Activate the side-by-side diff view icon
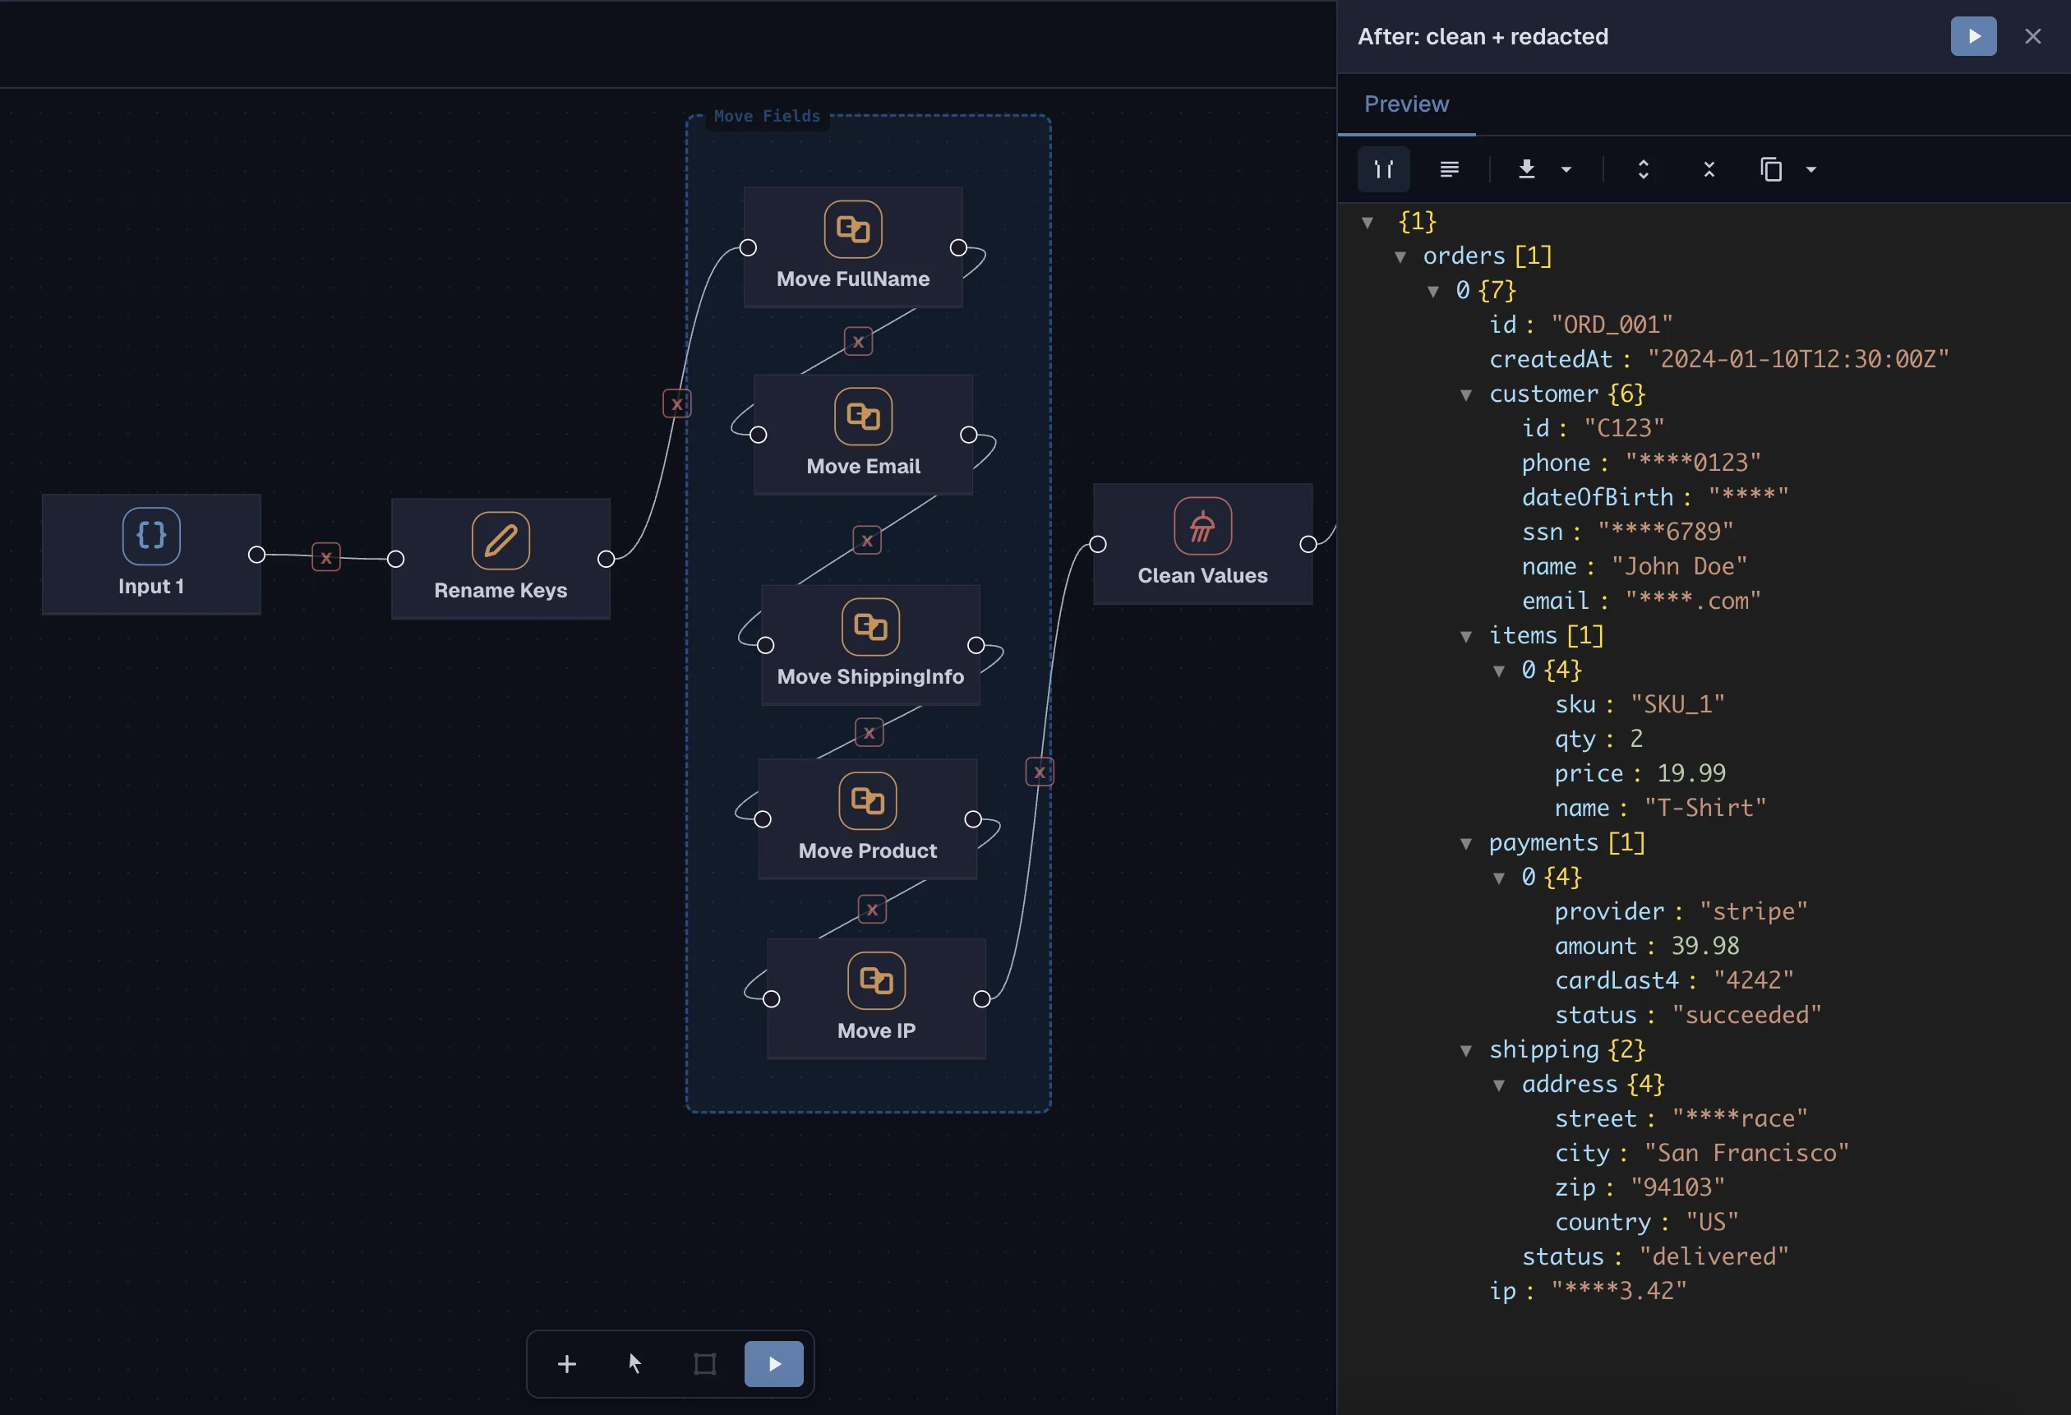2071x1415 pixels. pyautogui.click(x=1383, y=168)
